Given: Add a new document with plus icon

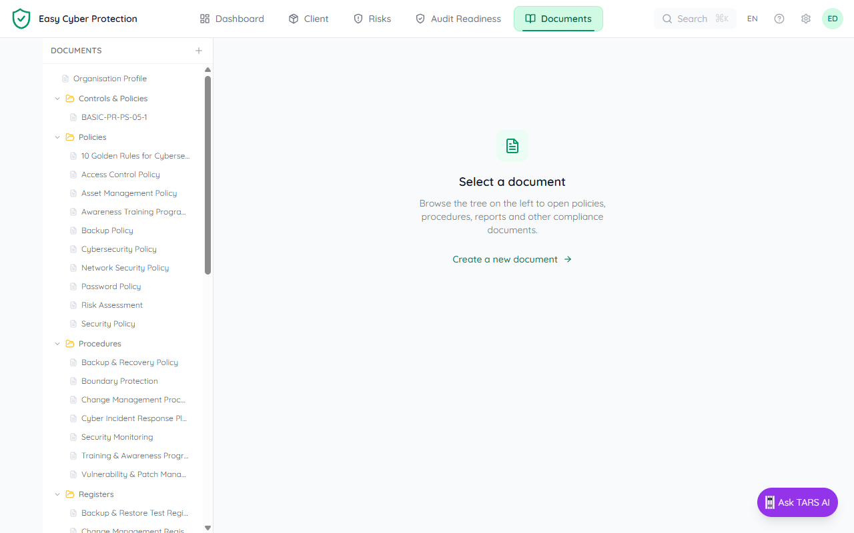Looking at the screenshot, I should [x=199, y=51].
